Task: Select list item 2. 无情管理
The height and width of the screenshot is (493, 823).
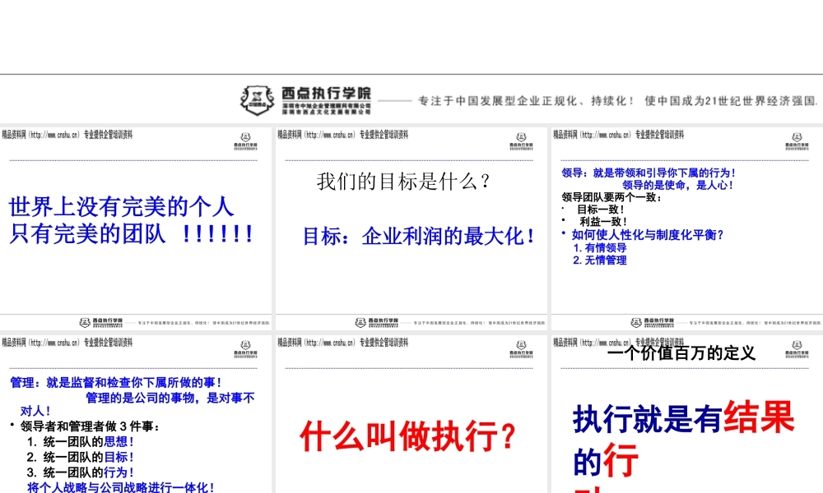Action: (600, 260)
